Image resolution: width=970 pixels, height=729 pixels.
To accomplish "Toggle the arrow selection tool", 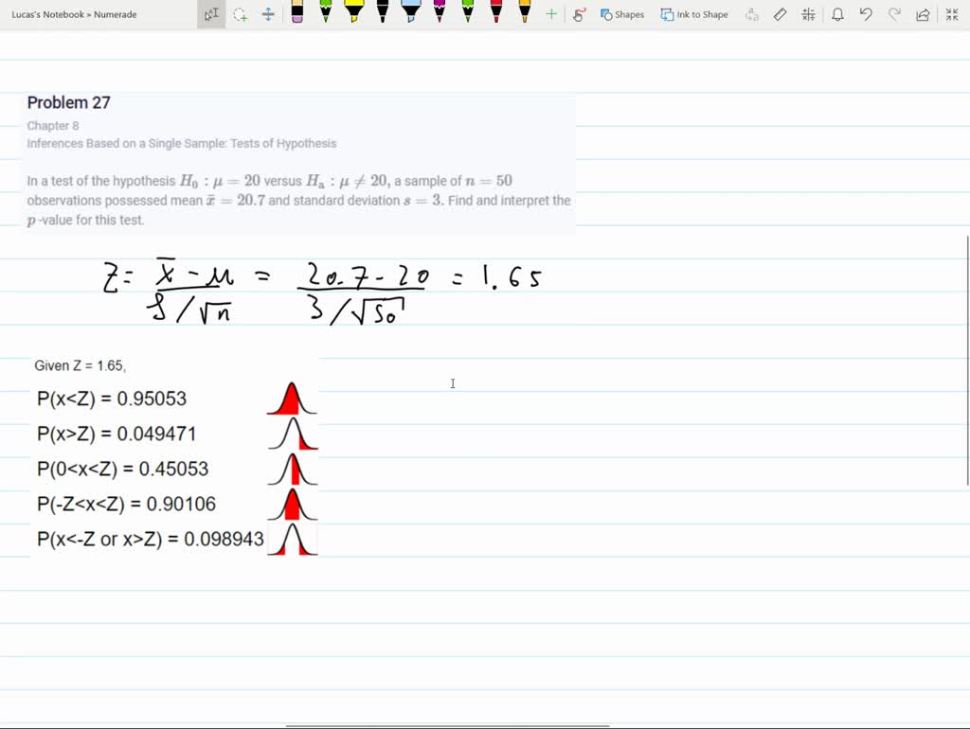I will tap(209, 14).
